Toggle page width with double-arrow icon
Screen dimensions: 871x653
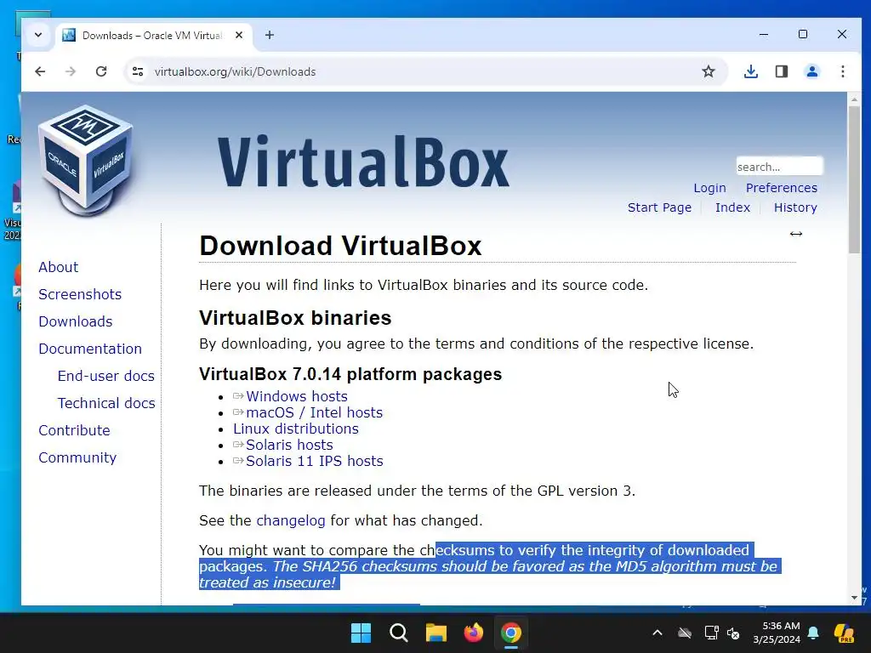tap(796, 234)
